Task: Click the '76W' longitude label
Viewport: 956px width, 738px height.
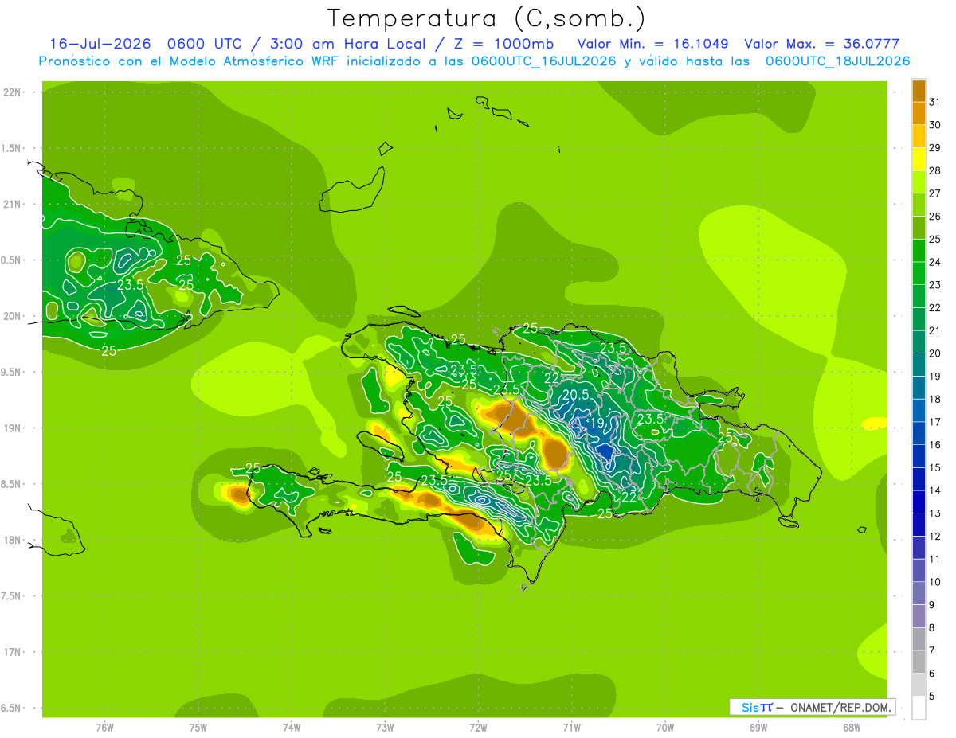Action: (x=104, y=727)
